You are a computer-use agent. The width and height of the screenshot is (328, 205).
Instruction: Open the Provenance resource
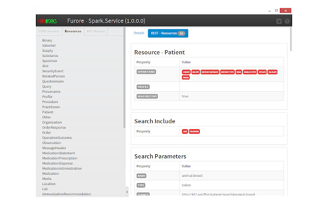(51, 92)
